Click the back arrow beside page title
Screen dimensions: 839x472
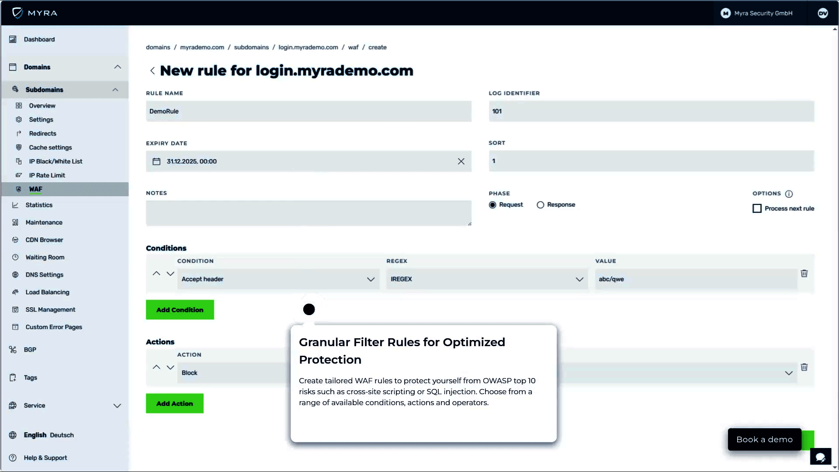(153, 71)
